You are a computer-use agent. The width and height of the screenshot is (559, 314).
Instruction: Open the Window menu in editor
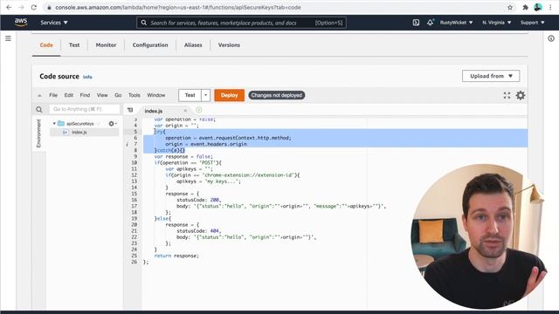(x=156, y=95)
